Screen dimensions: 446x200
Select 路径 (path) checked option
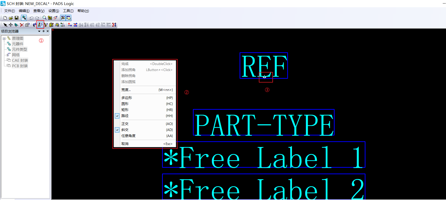pyautogui.click(x=145, y=116)
